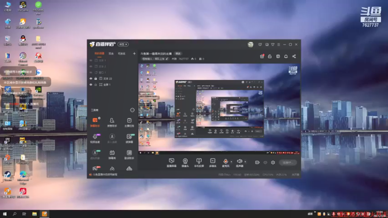Image resolution: width=388 pixels, height=218 pixels.
Task: Open File Explorer from the taskbar
Action: pos(34,214)
